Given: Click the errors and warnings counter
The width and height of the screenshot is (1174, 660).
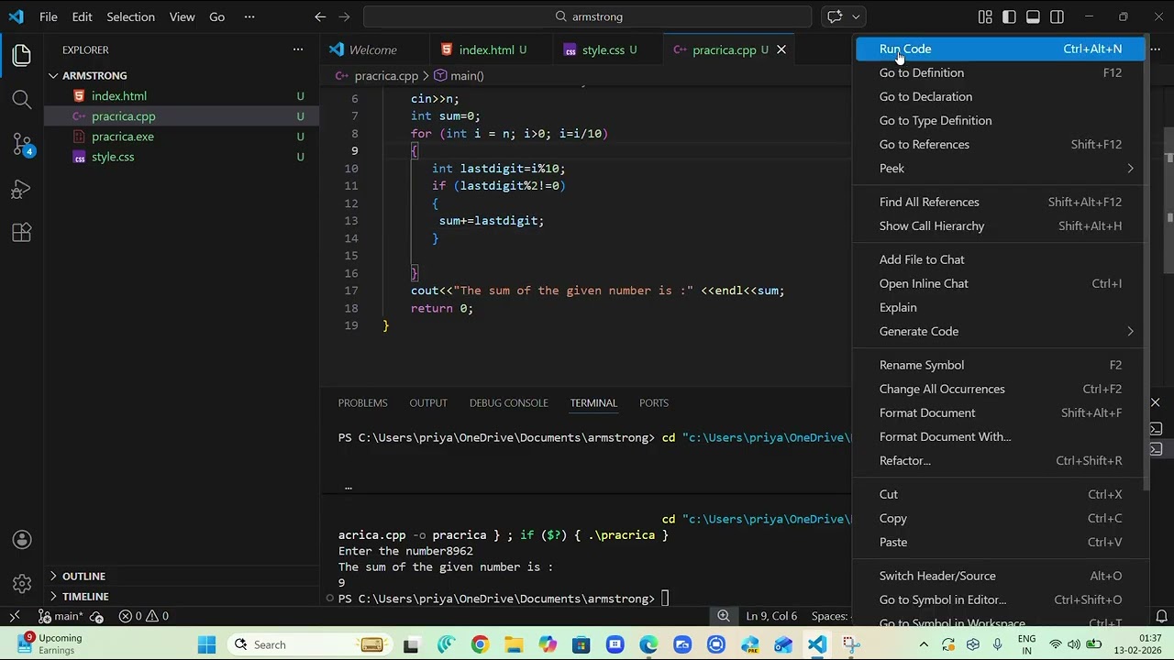Looking at the screenshot, I should tap(144, 616).
